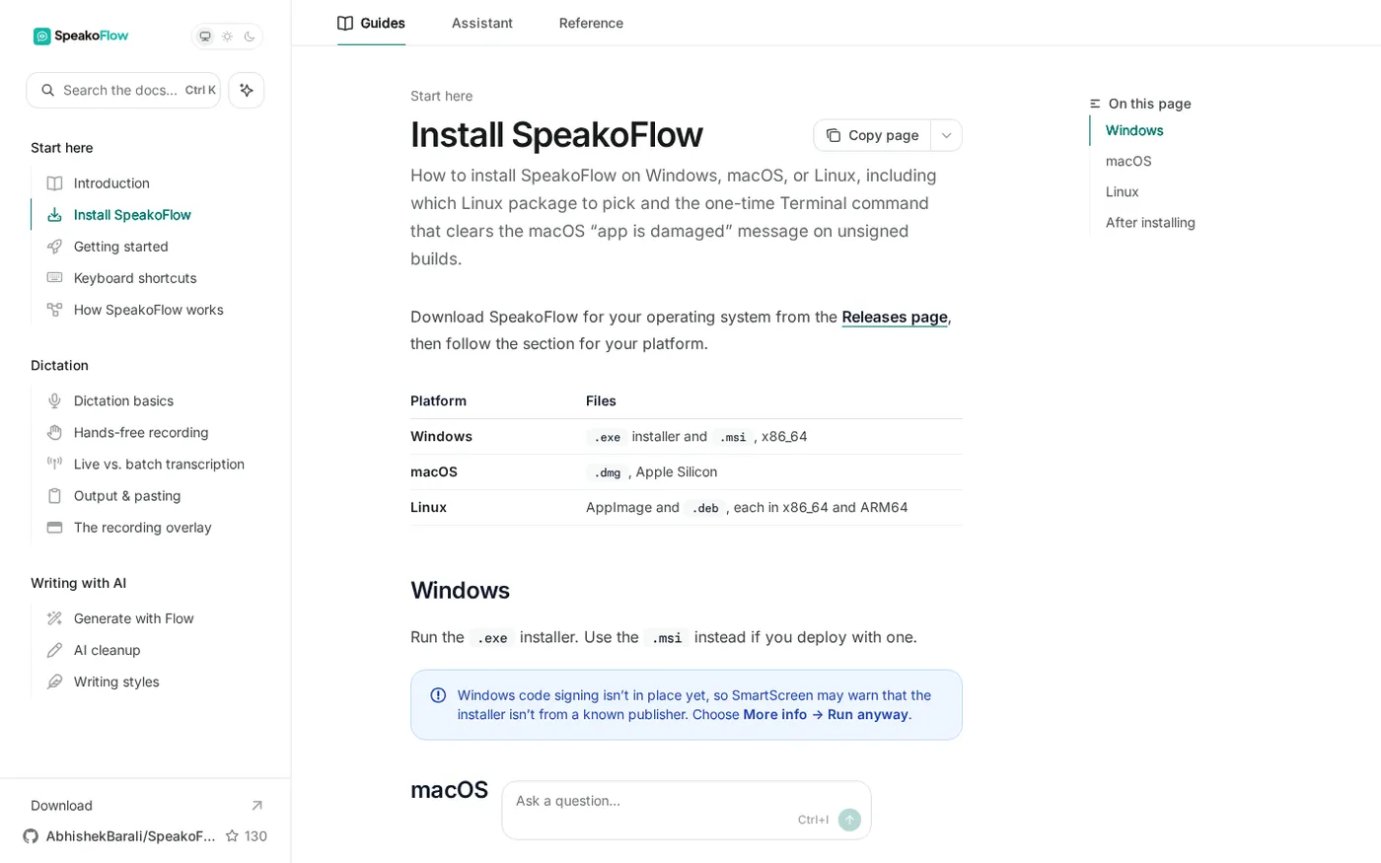Follow the Releases page link
The image size is (1381, 863).
tap(895, 317)
